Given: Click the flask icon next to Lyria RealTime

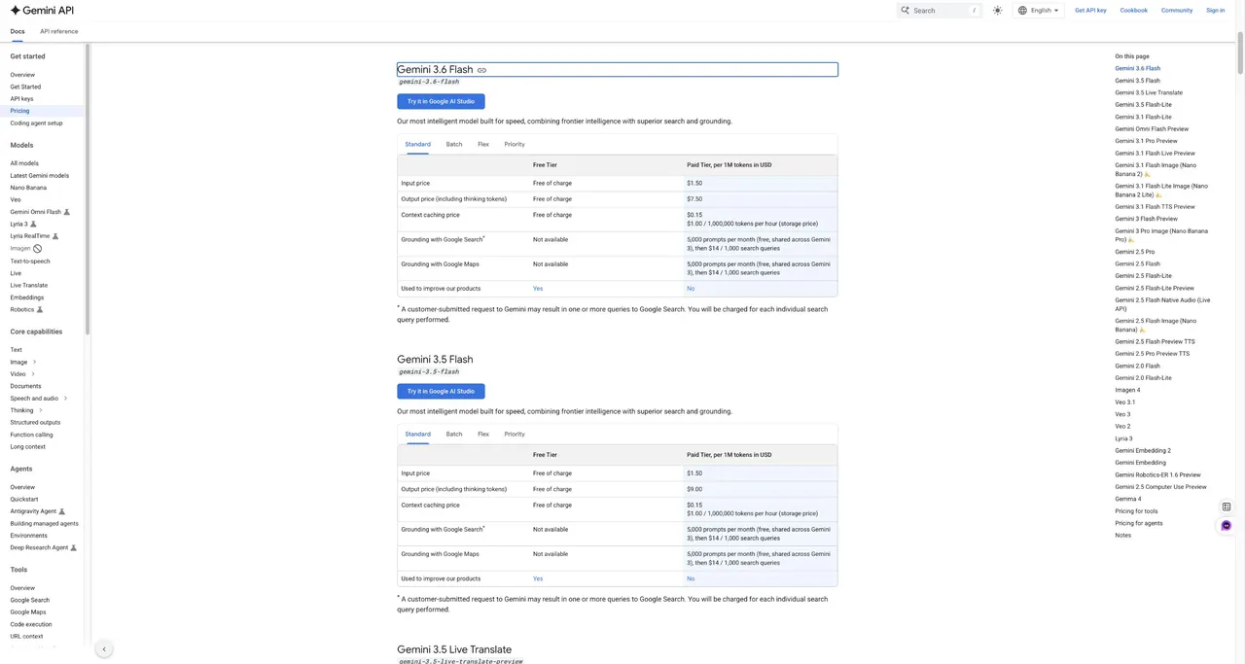Looking at the screenshot, I should (55, 236).
